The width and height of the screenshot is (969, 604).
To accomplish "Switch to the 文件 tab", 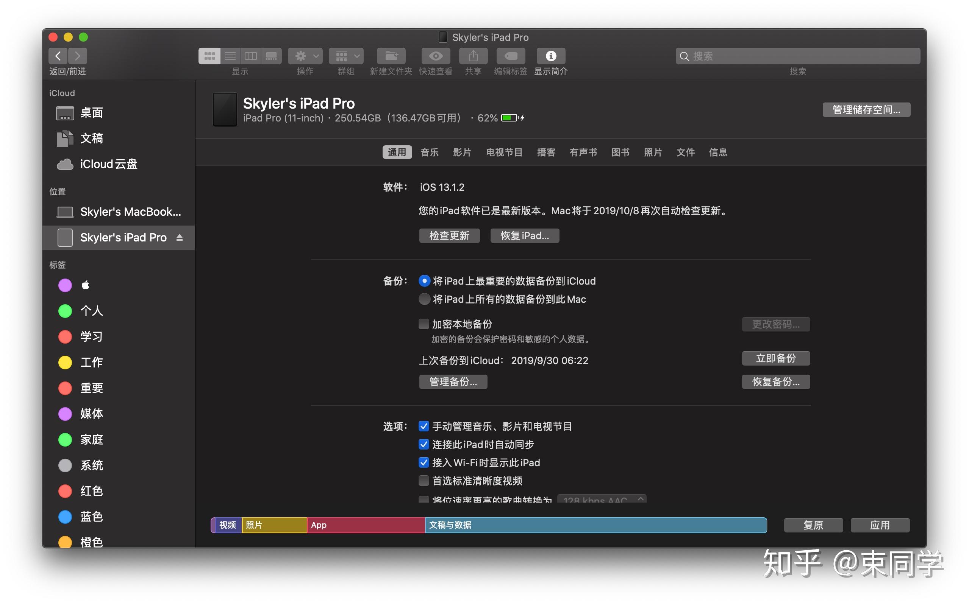I will point(686,152).
